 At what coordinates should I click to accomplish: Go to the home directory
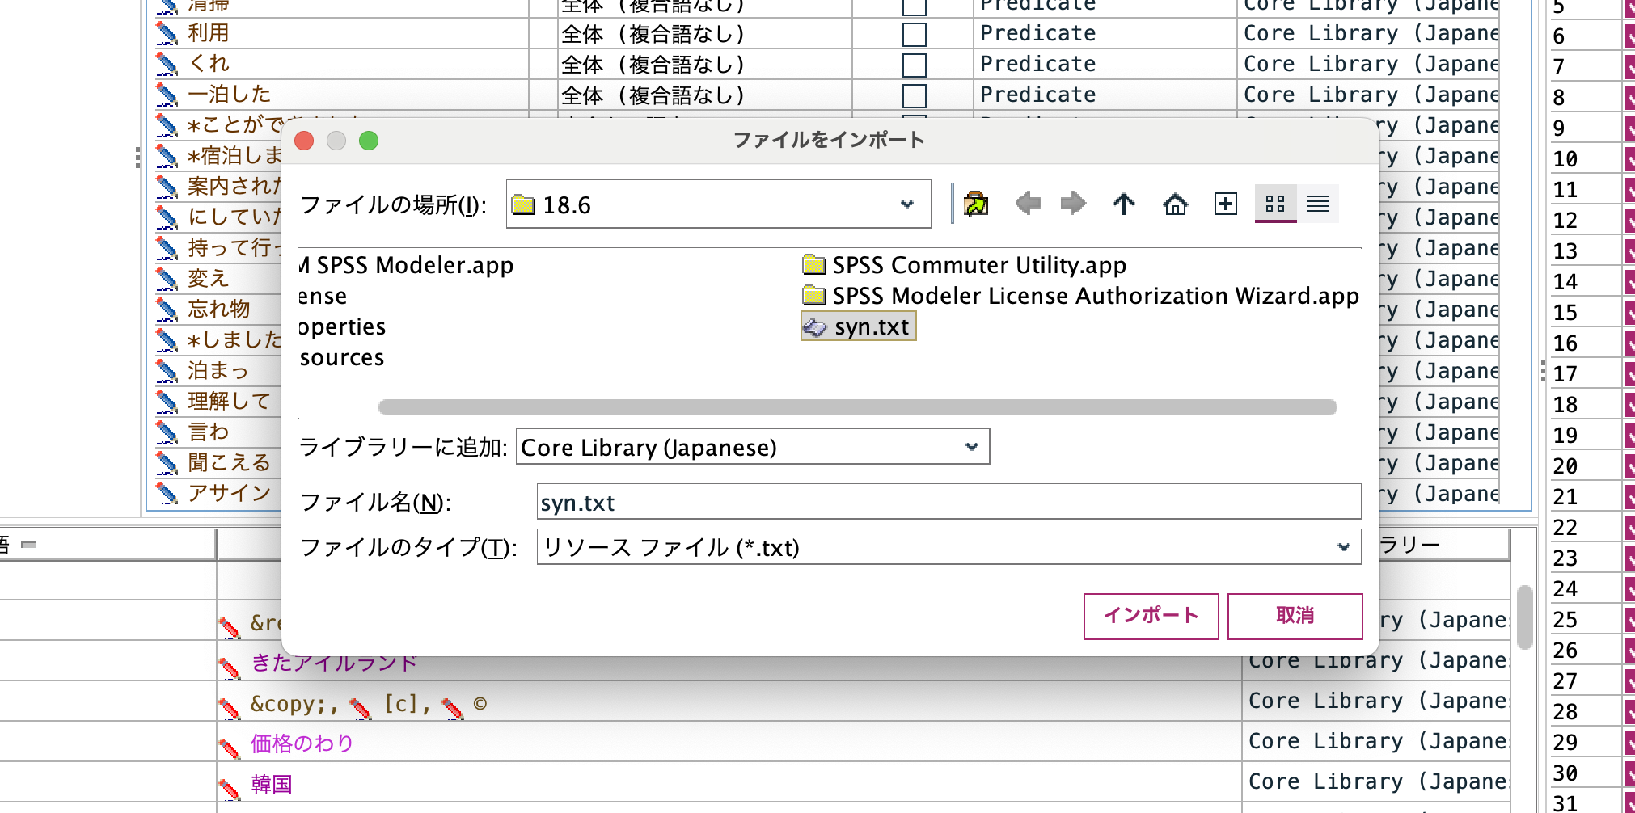(x=1176, y=204)
